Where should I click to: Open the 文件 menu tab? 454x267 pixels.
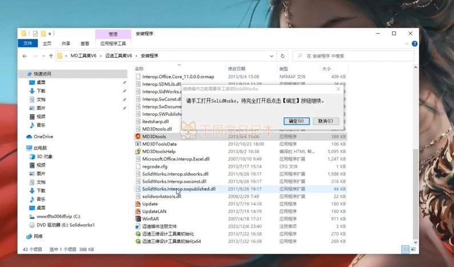pyautogui.click(x=27, y=43)
